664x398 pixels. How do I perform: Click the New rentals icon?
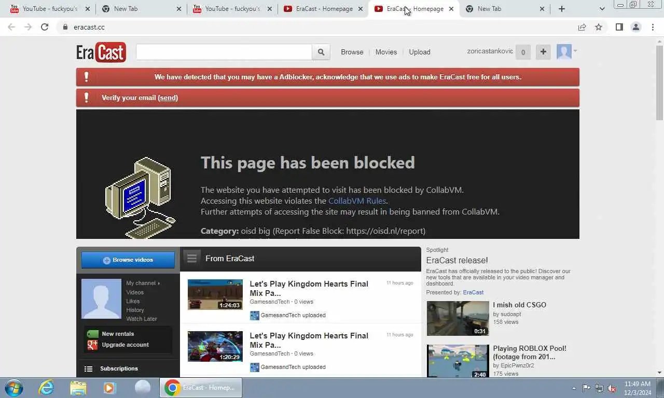[x=93, y=334]
